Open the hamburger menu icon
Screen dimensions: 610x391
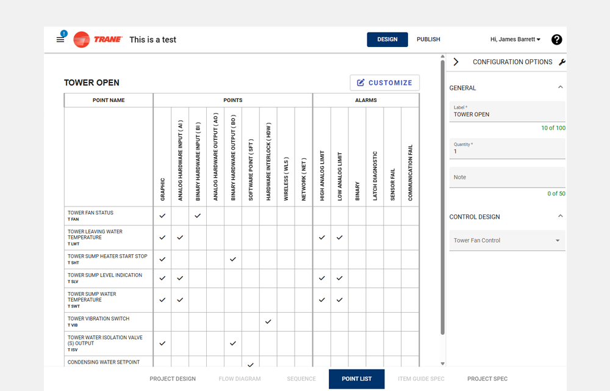coord(60,40)
